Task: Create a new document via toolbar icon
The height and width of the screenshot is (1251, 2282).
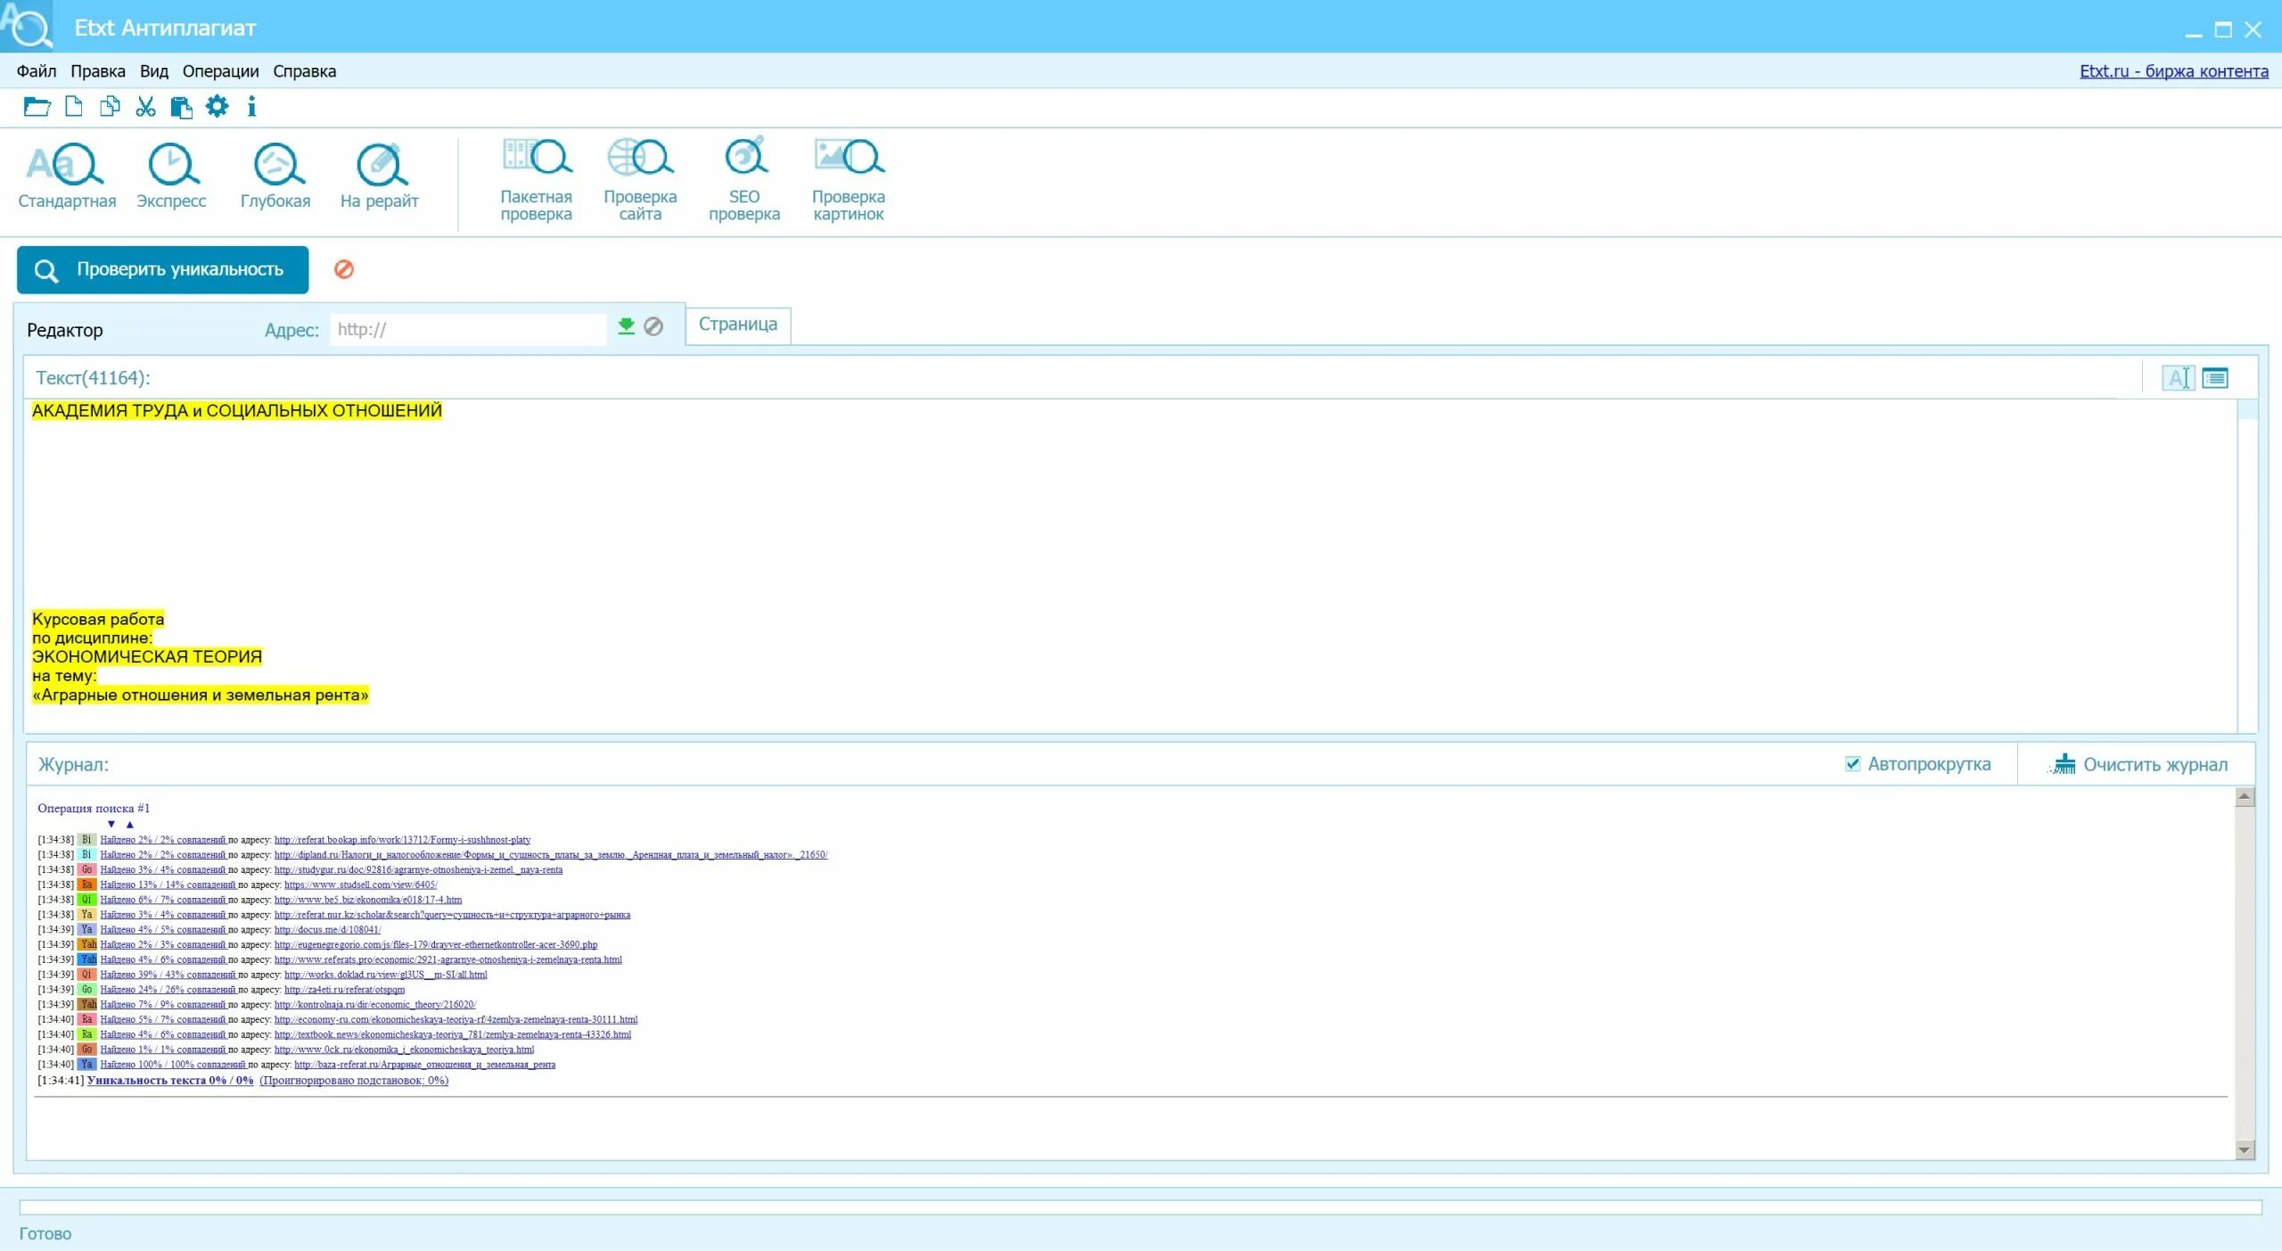Action: (x=74, y=107)
